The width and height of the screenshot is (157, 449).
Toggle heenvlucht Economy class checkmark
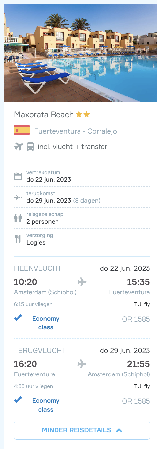pos(18,318)
